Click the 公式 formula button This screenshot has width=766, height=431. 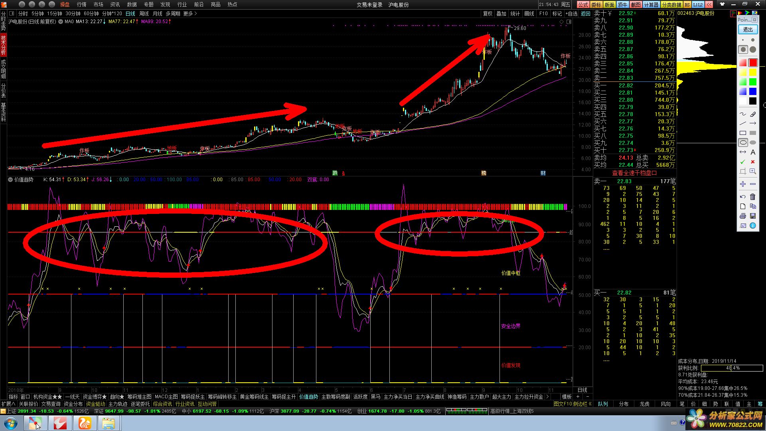[583, 4]
